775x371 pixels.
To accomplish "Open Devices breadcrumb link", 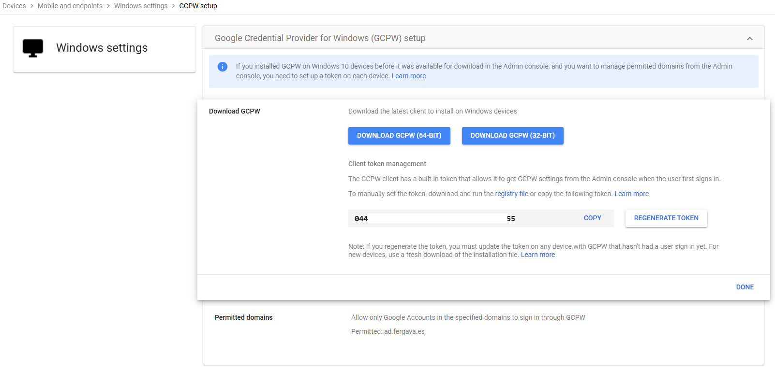I will (14, 6).
